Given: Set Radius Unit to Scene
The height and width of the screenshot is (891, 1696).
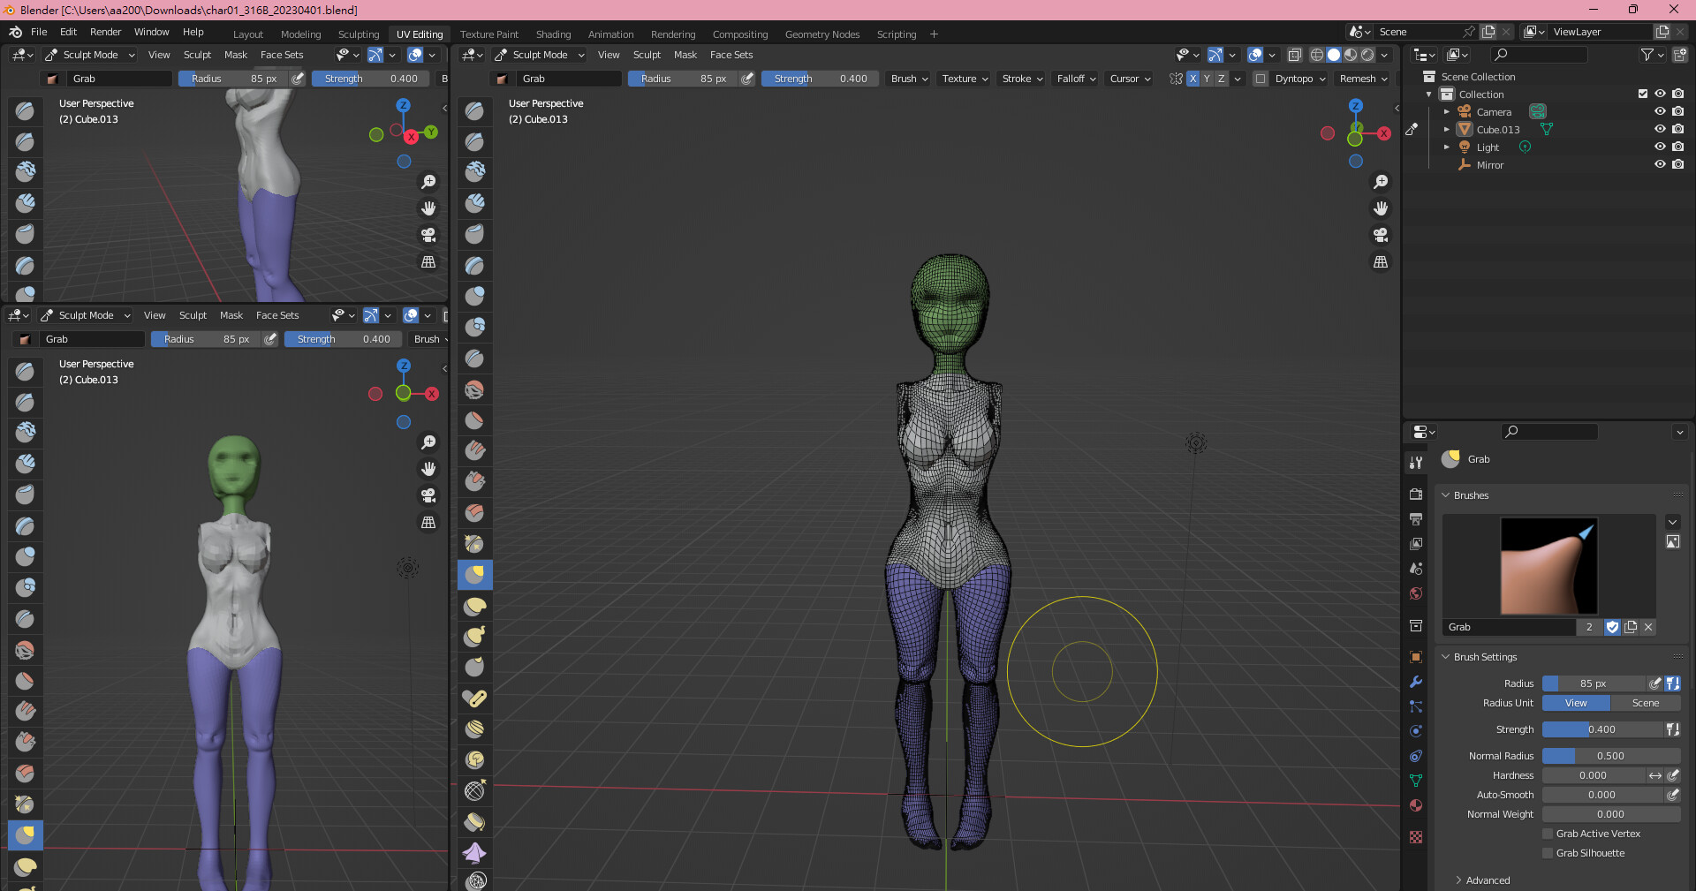Looking at the screenshot, I should tap(1645, 703).
